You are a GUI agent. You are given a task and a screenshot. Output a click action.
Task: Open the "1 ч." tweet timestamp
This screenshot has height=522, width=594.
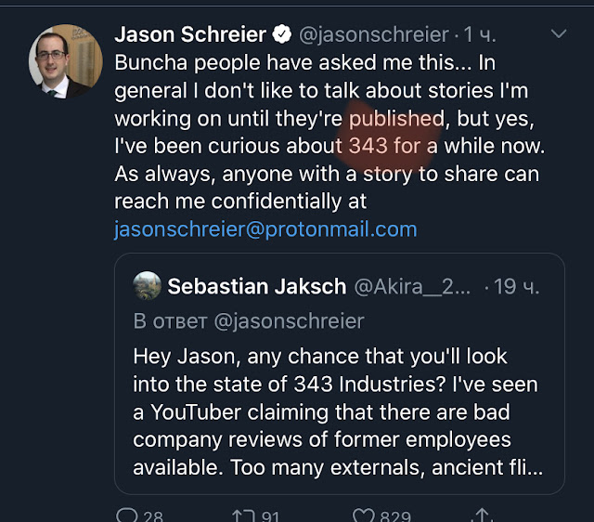483,35
